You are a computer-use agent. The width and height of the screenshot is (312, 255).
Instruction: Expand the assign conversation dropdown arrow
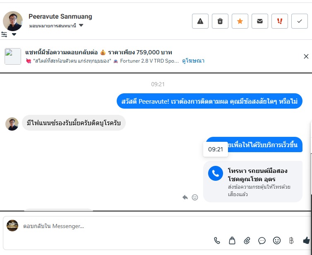click(x=81, y=25)
